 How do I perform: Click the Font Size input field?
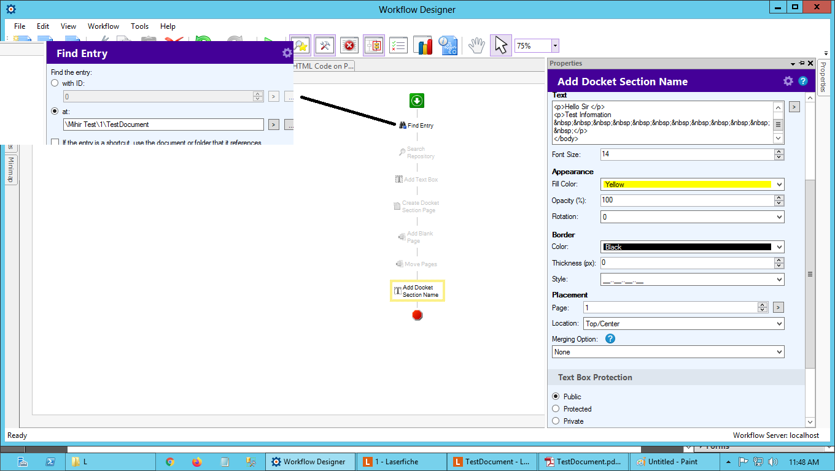(x=686, y=155)
